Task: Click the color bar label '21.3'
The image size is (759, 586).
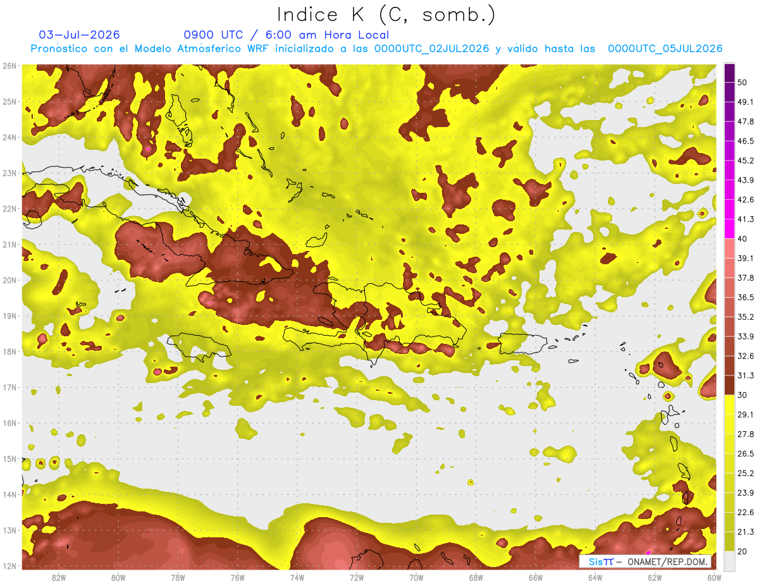Action: tap(746, 532)
